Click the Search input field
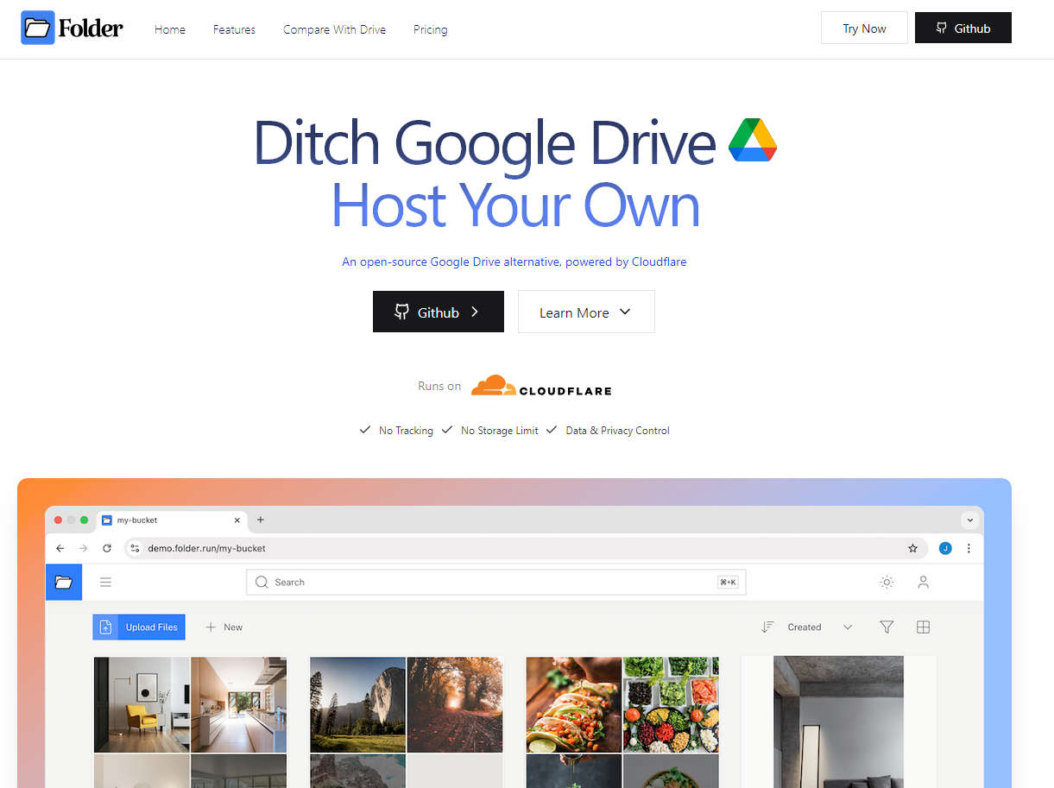Viewport: 1054px width, 788px height. [x=496, y=583]
